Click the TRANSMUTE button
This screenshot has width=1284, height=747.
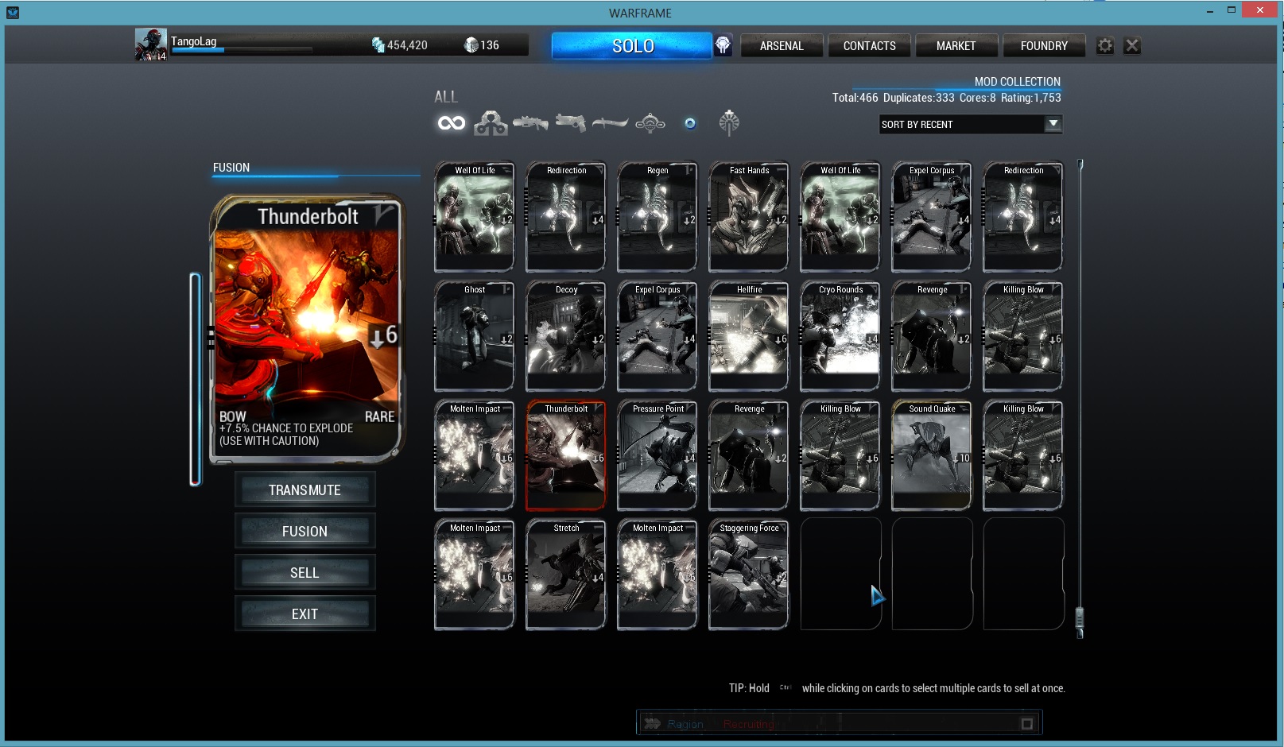click(x=305, y=490)
